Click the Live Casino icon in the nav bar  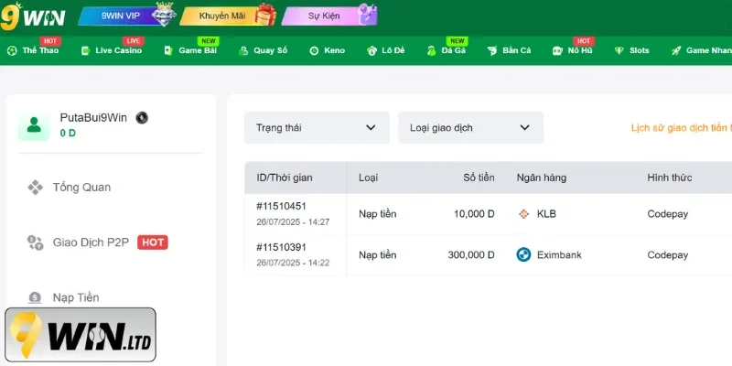point(85,51)
